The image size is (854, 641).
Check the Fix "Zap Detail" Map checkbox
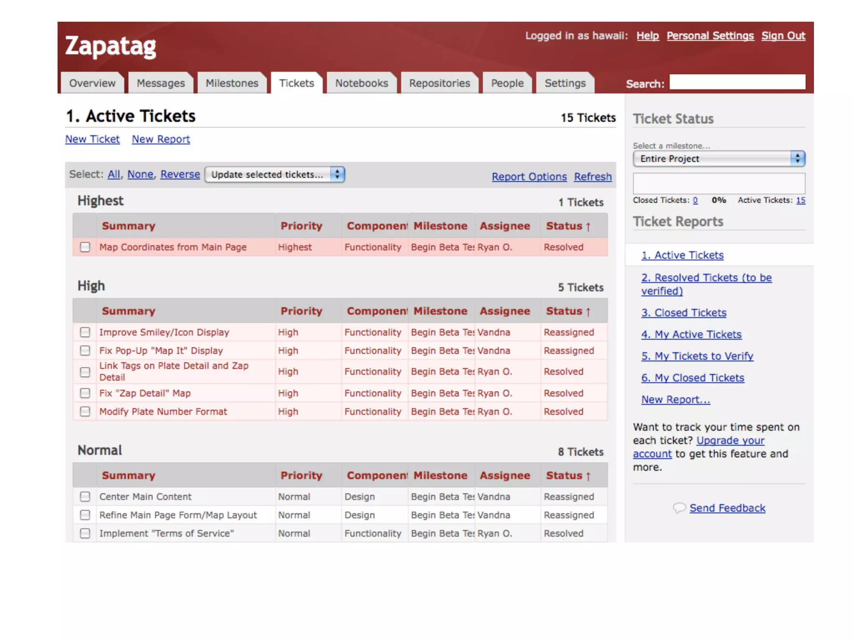(85, 393)
